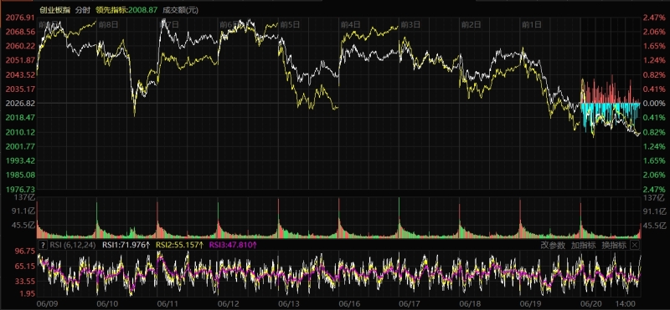Close the RSI indicator panel

click(635, 245)
